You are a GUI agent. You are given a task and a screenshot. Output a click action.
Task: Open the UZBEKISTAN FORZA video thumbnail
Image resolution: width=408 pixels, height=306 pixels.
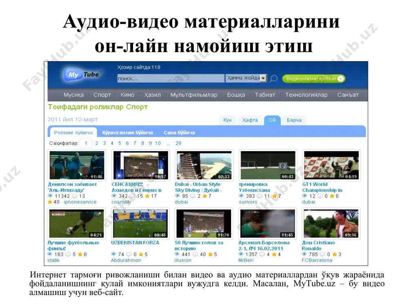point(140,223)
